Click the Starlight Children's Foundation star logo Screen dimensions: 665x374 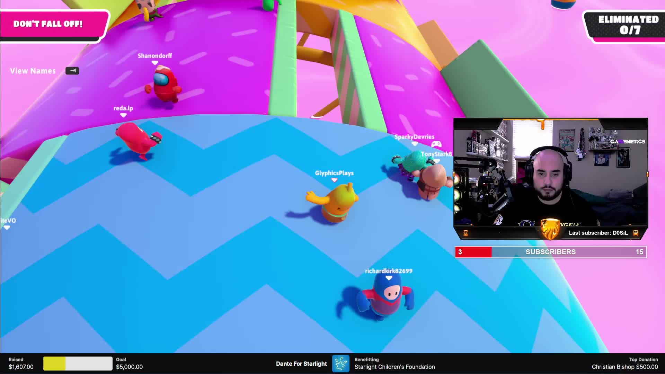[341, 364]
